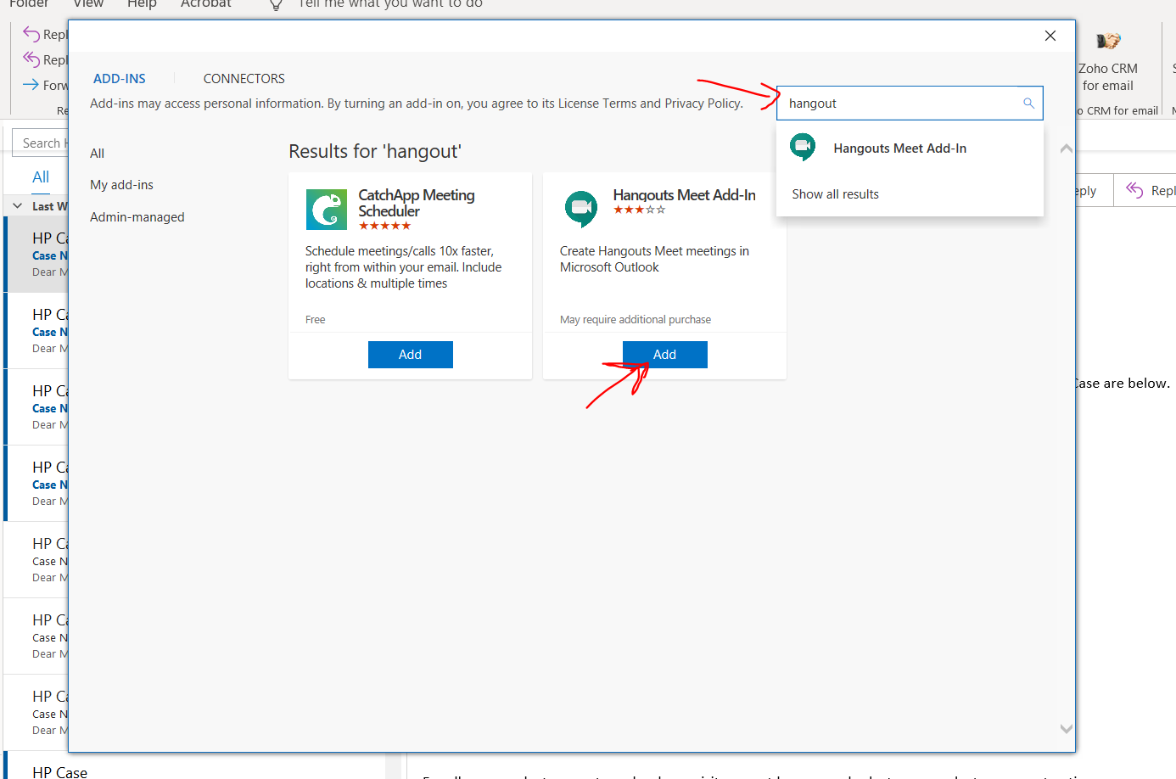Click the Hangouts Meet three-star rating

(x=640, y=210)
